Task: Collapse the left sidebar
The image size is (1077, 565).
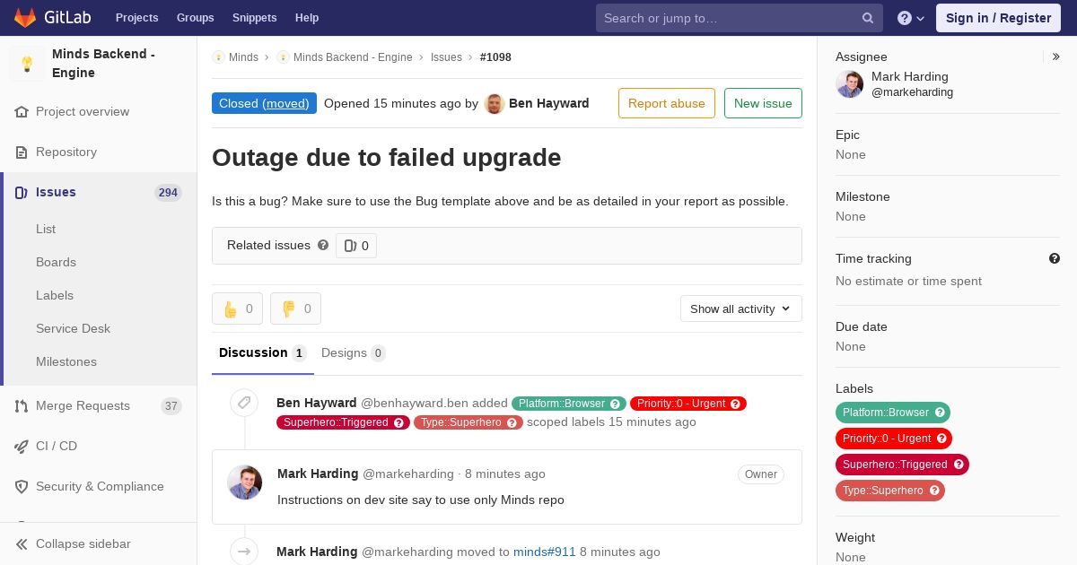Action: 99,543
